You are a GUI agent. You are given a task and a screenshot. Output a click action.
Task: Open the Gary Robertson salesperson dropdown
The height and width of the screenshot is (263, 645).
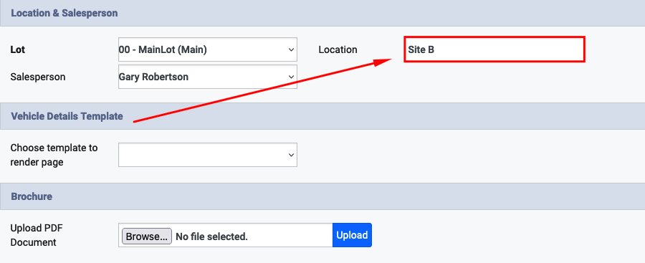coord(208,77)
